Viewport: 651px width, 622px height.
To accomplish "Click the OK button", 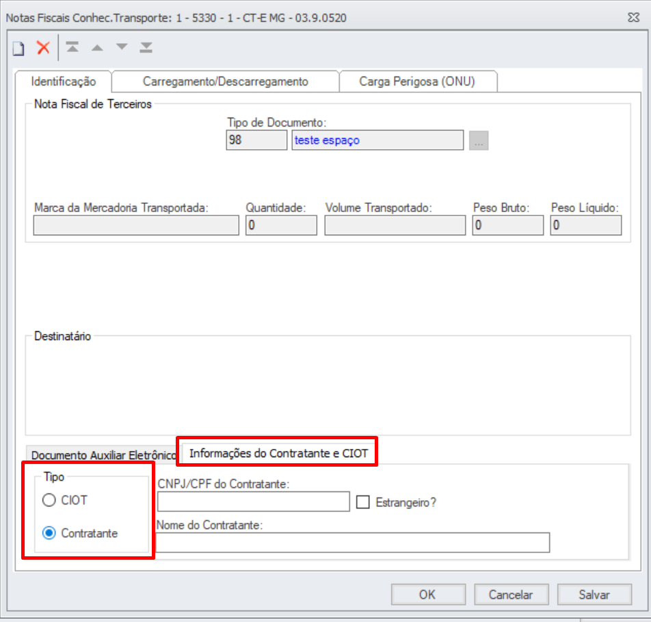I will (428, 595).
